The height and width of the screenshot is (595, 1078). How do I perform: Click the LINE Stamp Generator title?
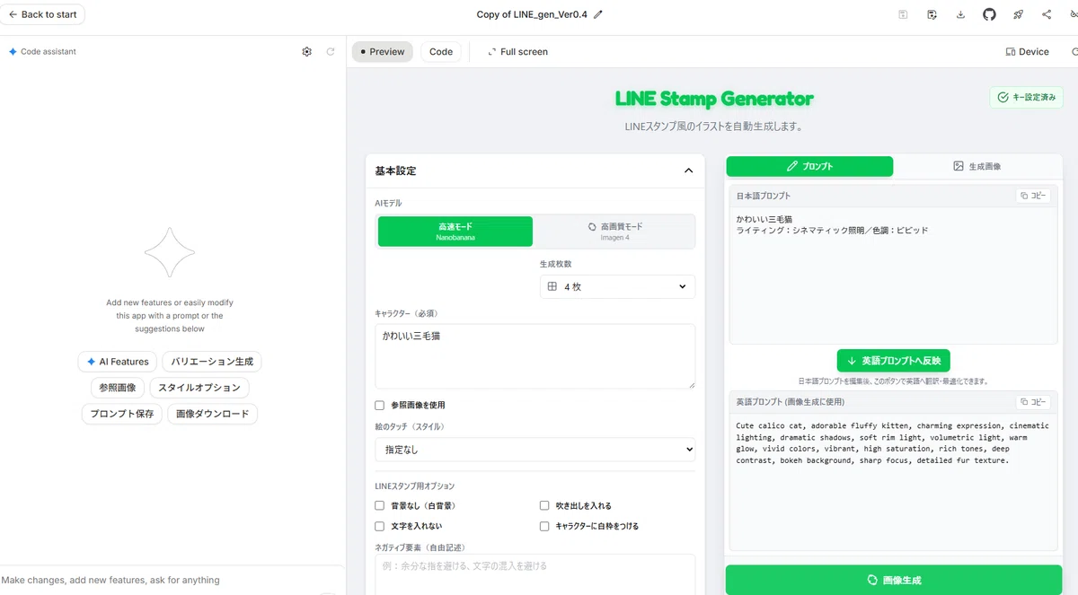click(x=714, y=99)
